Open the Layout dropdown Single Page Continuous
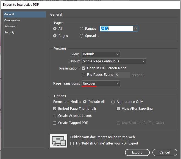 coord(114,61)
